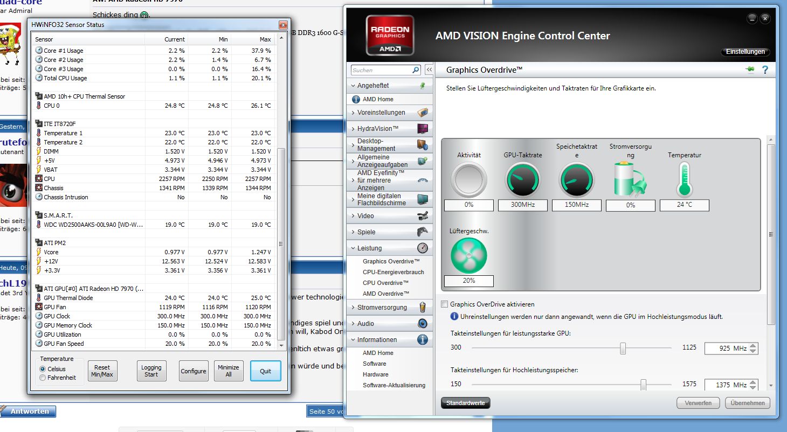Click the SpongeBob avatar in the forum
The width and height of the screenshot is (787, 432).
[x=10, y=44]
